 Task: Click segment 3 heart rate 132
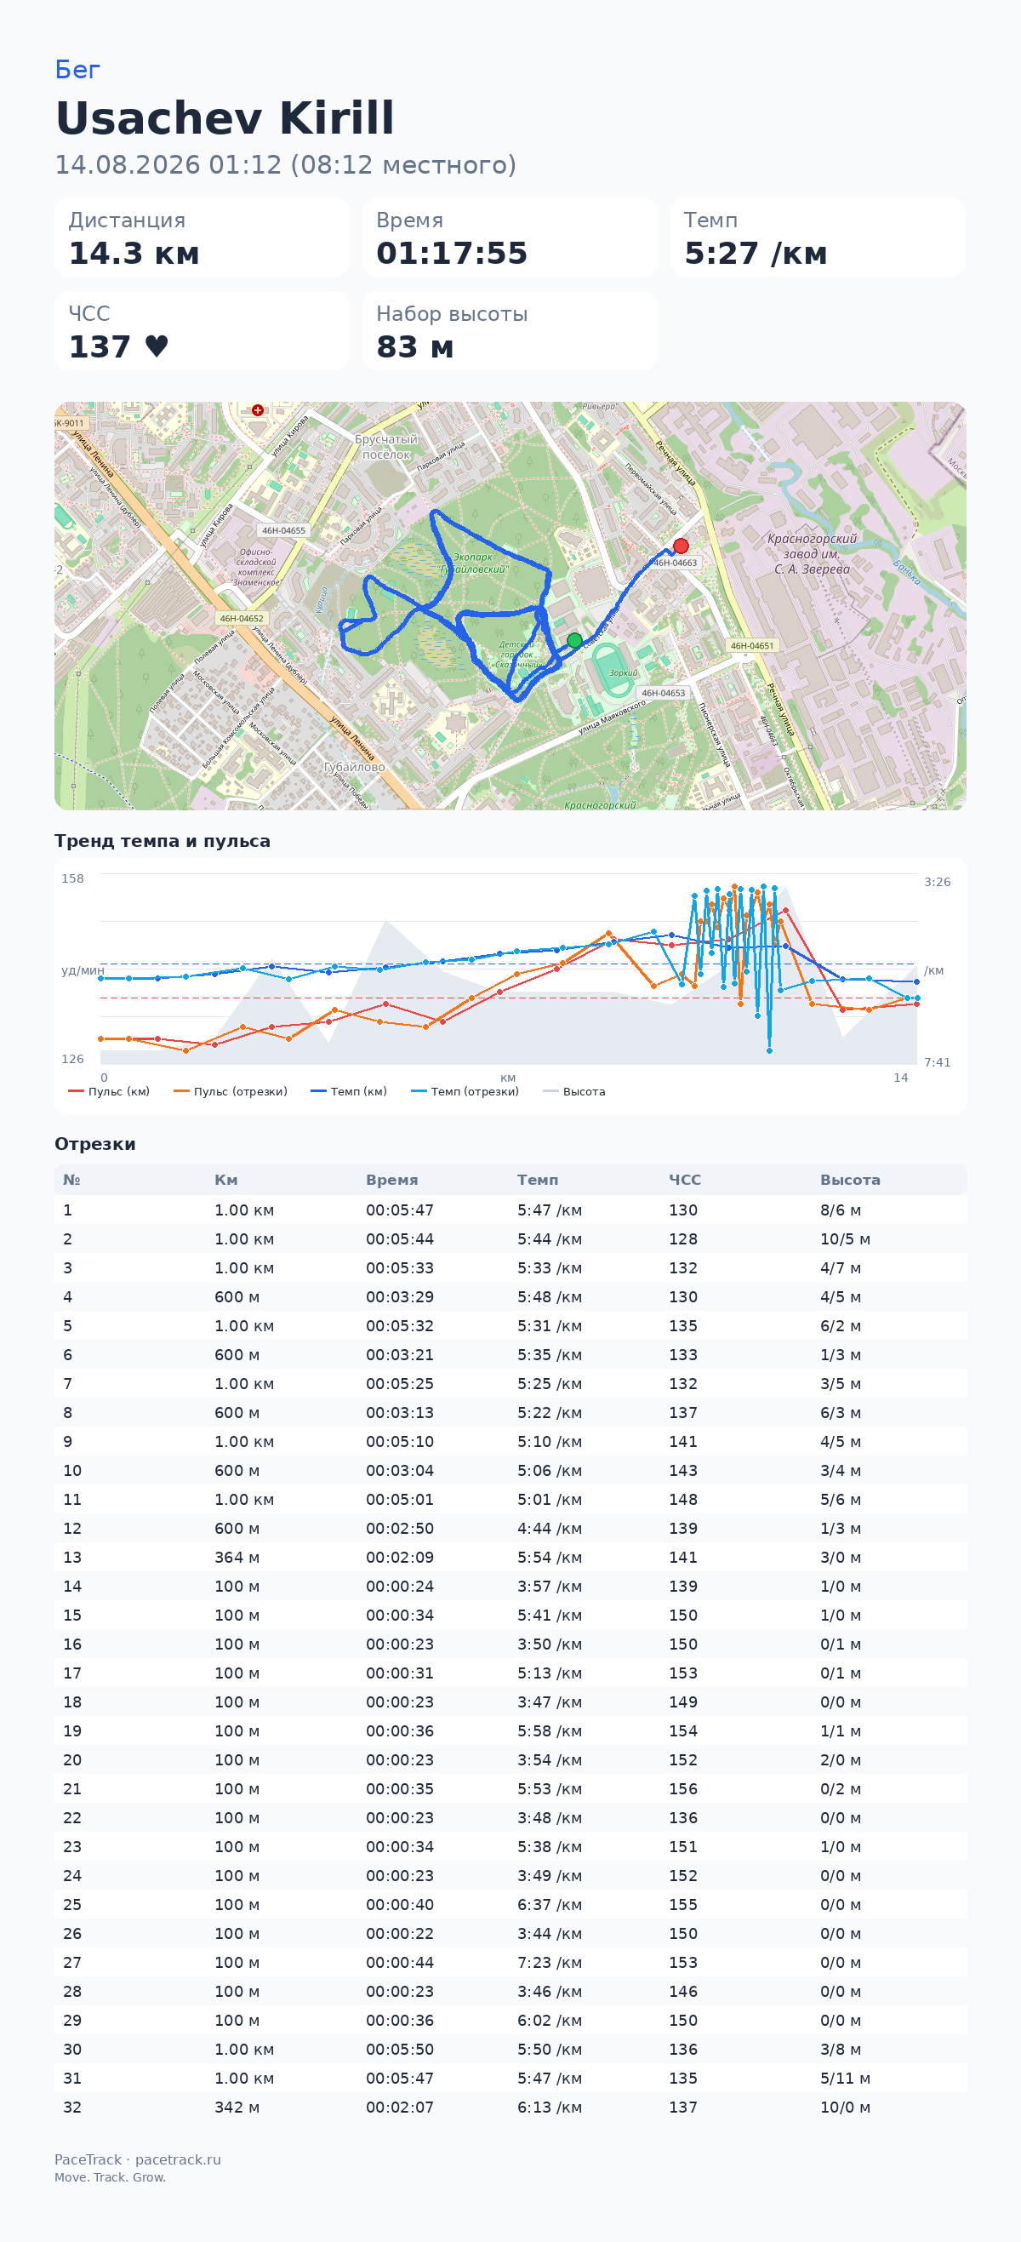pyautogui.click(x=682, y=1268)
